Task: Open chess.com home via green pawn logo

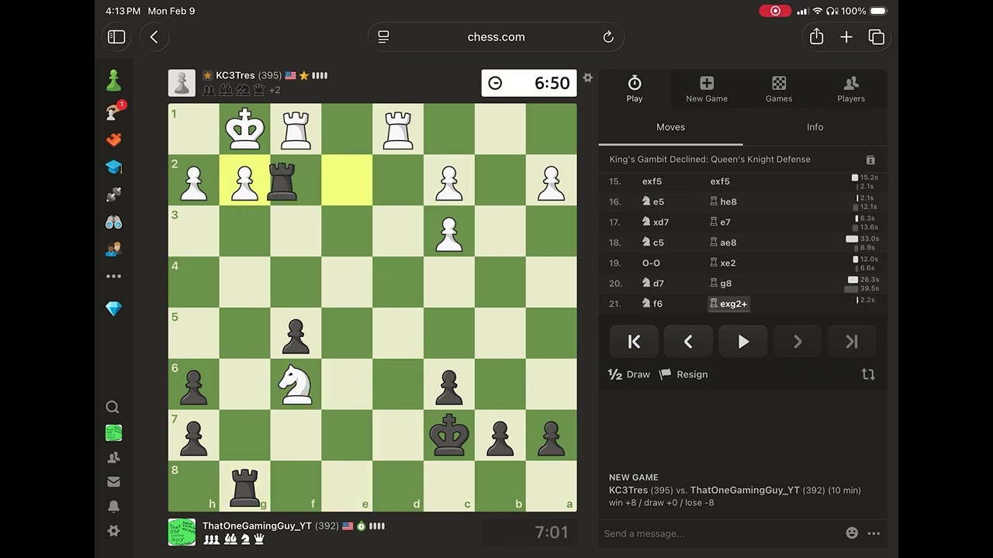Action: [113, 81]
